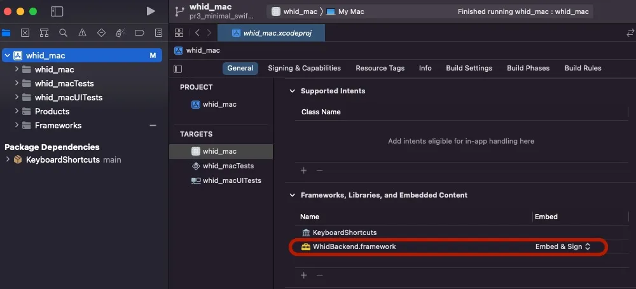Click the minus button under Supported Intents
The height and width of the screenshot is (289, 636).
tap(320, 171)
